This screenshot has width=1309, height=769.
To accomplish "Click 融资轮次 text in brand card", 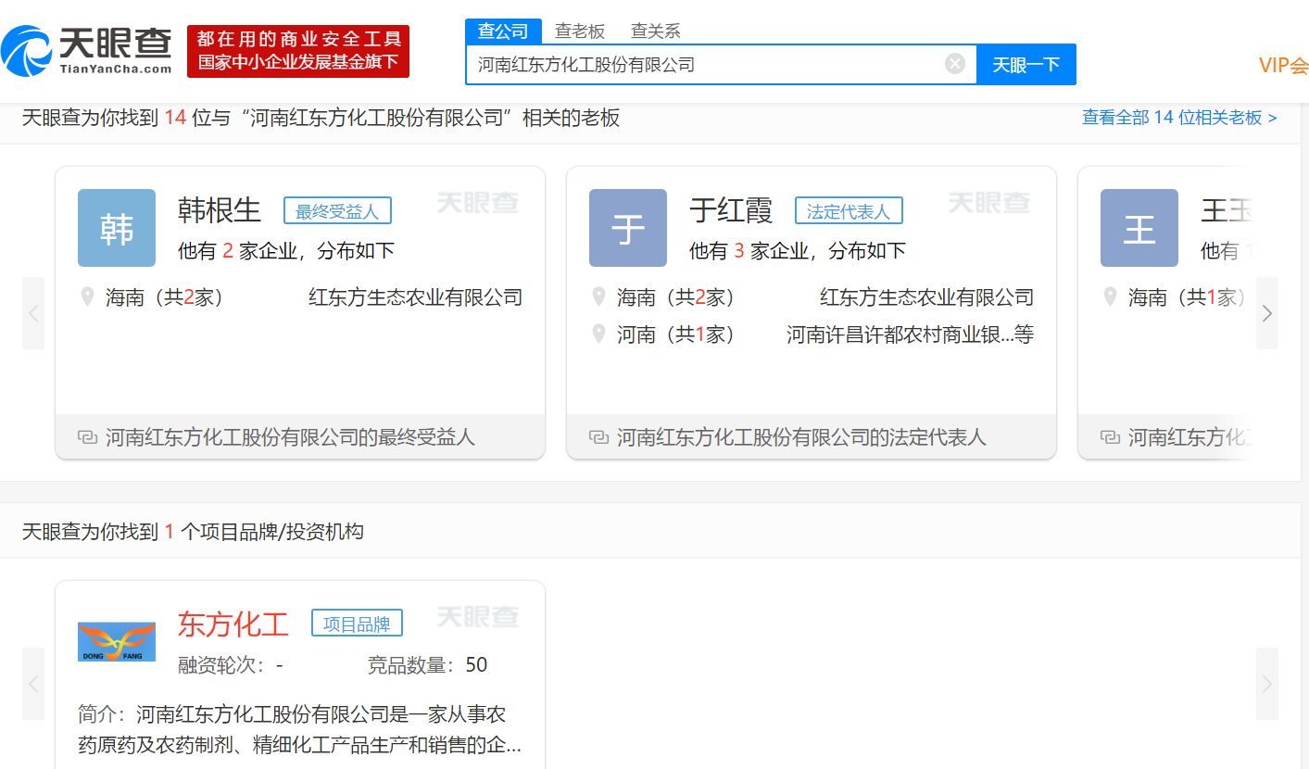I will click(231, 665).
